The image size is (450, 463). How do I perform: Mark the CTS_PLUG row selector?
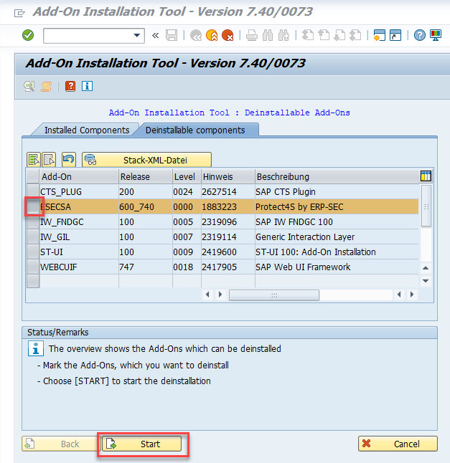coord(33,192)
